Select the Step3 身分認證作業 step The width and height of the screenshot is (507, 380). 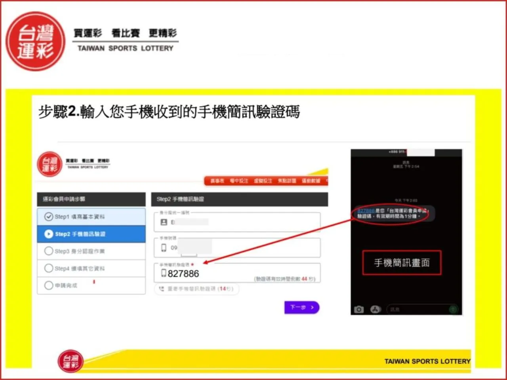click(x=91, y=251)
